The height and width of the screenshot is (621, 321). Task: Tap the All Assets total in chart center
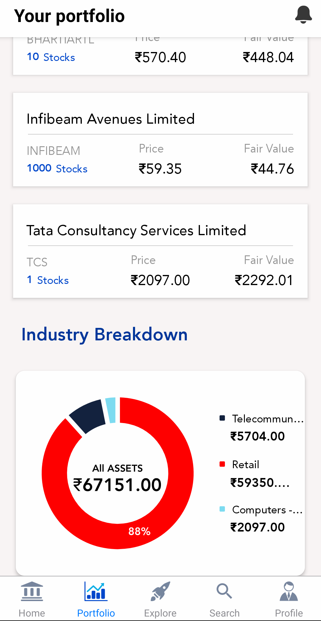point(118,479)
